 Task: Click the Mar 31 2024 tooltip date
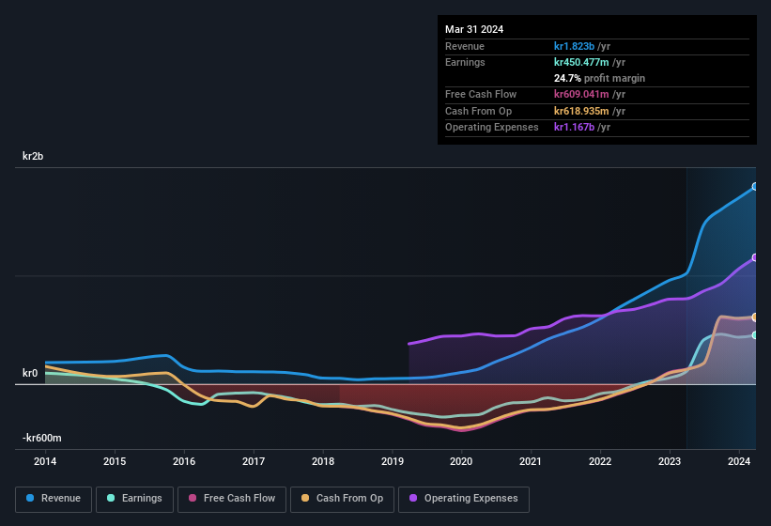tap(474, 29)
